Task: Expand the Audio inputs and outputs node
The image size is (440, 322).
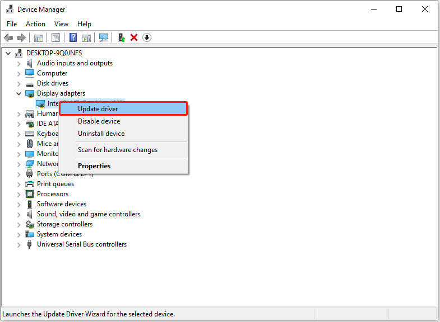Action: [x=19, y=63]
